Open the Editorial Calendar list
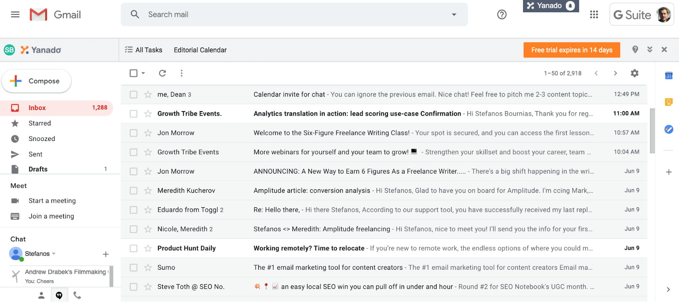The width and height of the screenshot is (679, 302). (200, 50)
